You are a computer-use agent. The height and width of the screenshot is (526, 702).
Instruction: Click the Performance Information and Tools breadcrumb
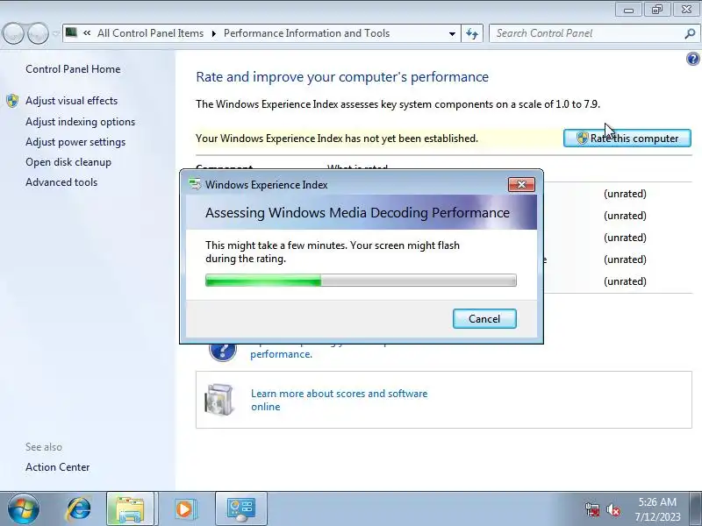(306, 33)
